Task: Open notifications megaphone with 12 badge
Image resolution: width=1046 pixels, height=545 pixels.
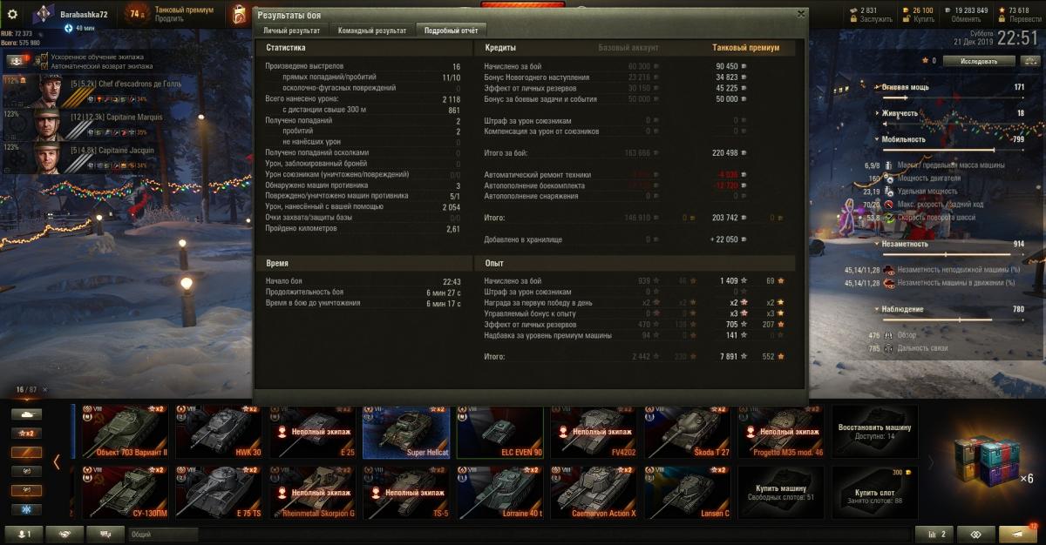Action: point(1017,535)
